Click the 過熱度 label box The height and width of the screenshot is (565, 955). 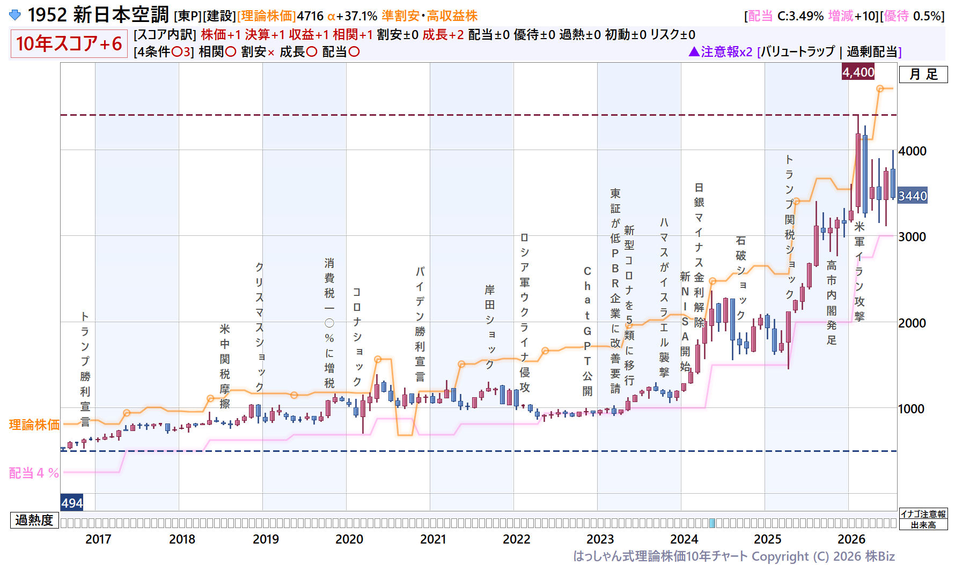pos(34,520)
